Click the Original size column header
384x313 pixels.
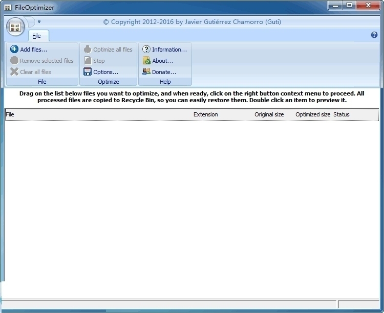point(269,114)
